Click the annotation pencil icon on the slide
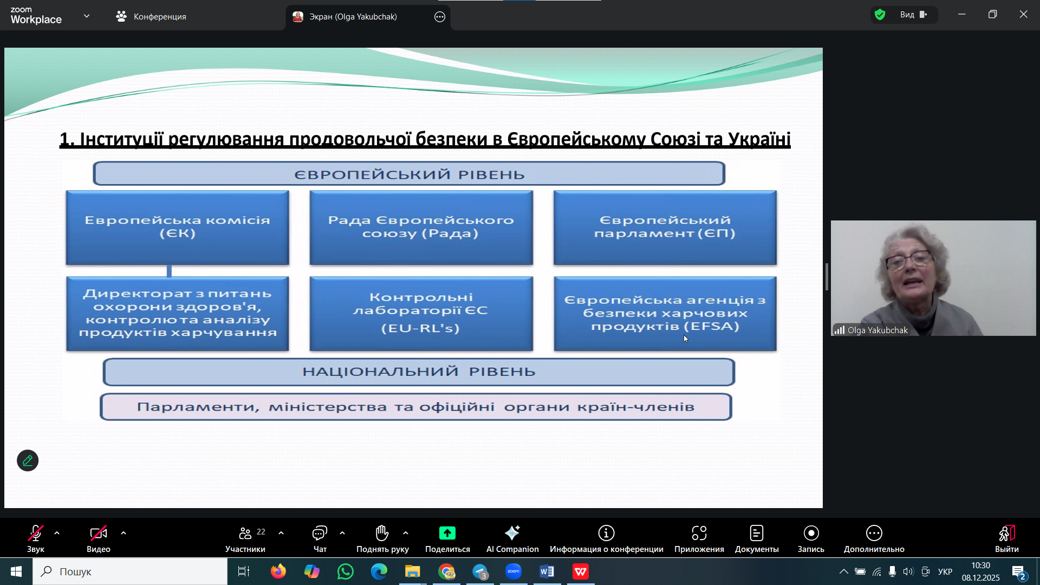The image size is (1040, 585). pos(28,460)
